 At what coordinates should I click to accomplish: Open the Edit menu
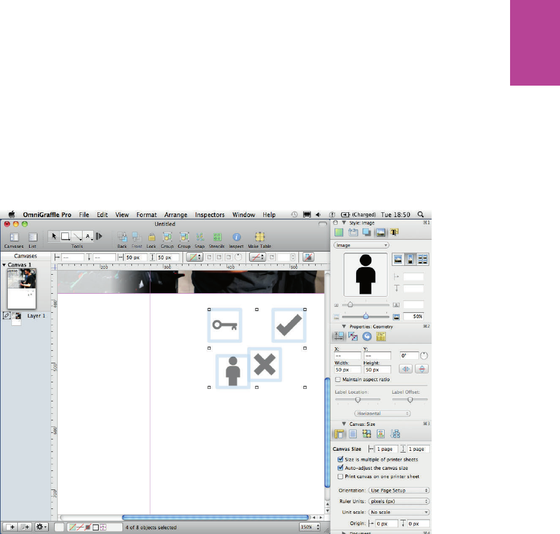point(102,215)
